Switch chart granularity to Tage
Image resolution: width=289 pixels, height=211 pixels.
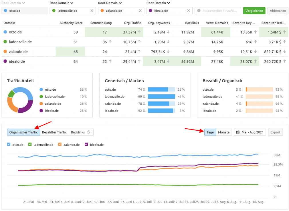click(210, 132)
